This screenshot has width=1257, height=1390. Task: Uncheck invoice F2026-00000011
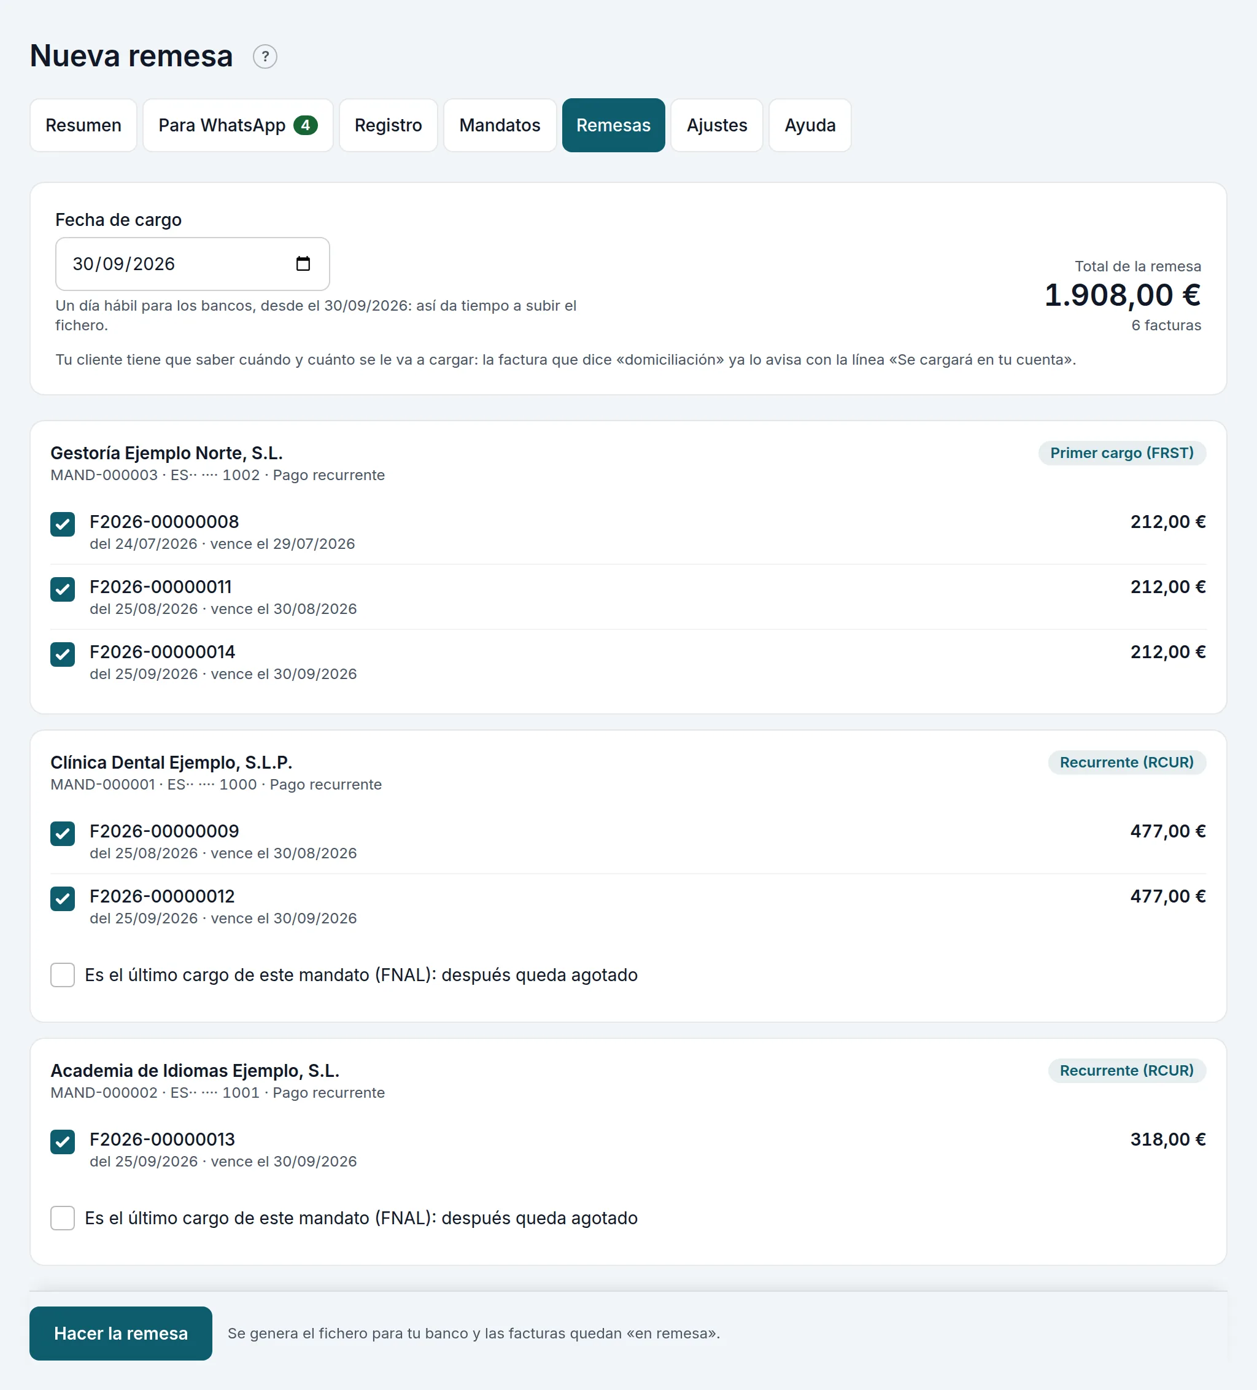click(63, 589)
